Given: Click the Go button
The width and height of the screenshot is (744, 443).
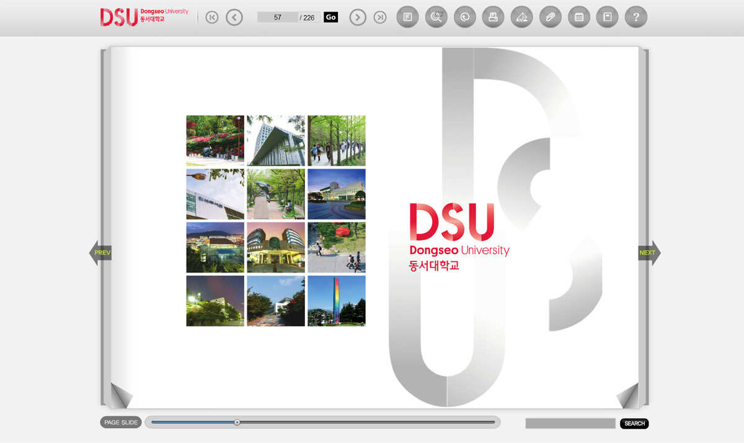Looking at the screenshot, I should coord(330,17).
